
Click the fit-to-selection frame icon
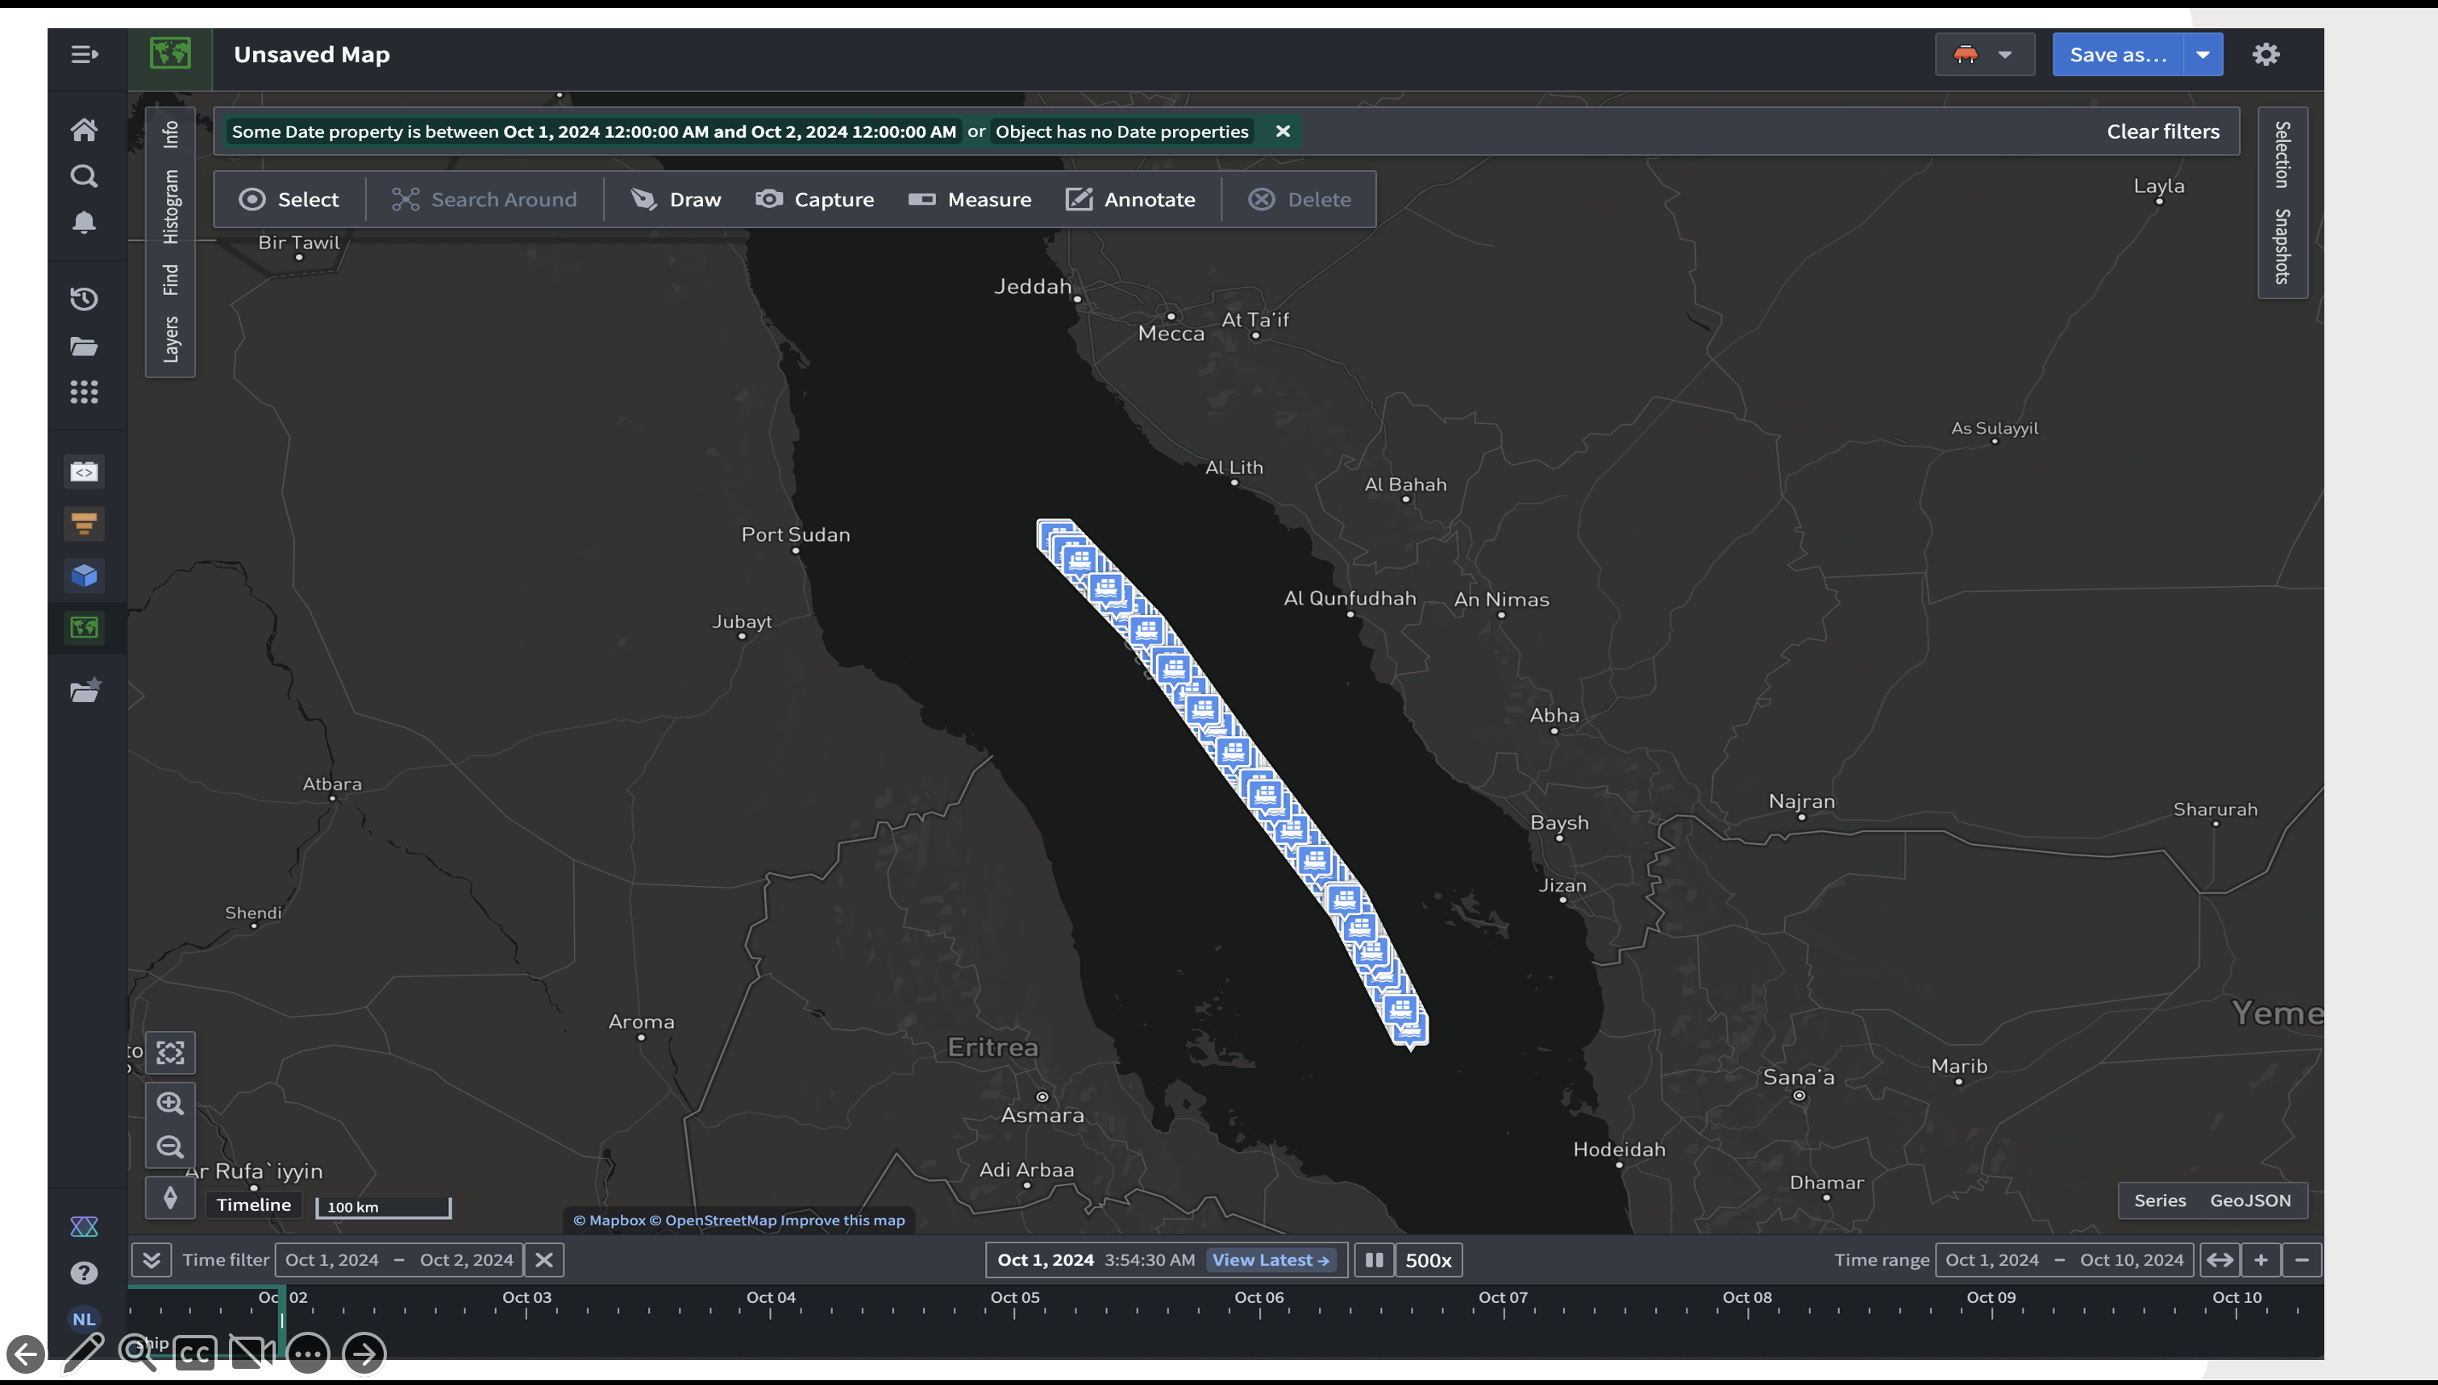coord(170,1053)
